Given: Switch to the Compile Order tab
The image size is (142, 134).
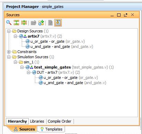Looking at the screenshot, I should [x=59, y=121].
